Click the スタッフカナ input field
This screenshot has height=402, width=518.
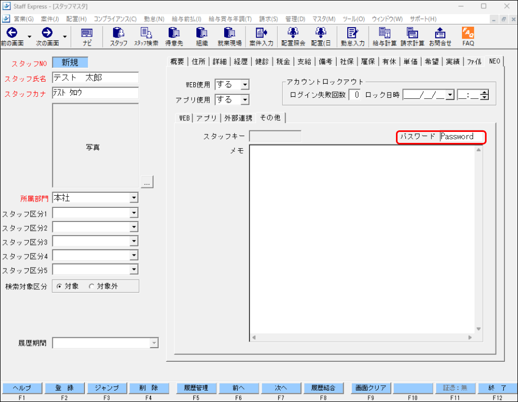click(x=95, y=93)
